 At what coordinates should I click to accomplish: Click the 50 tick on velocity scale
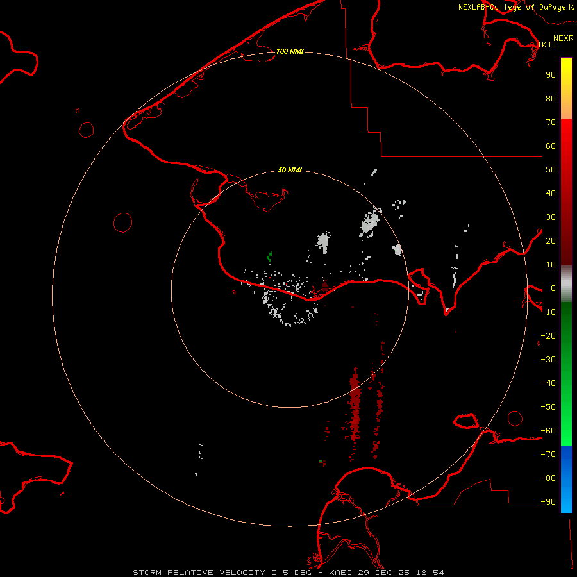551,170
